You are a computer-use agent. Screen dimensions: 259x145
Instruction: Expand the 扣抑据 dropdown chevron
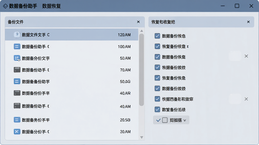(185, 121)
